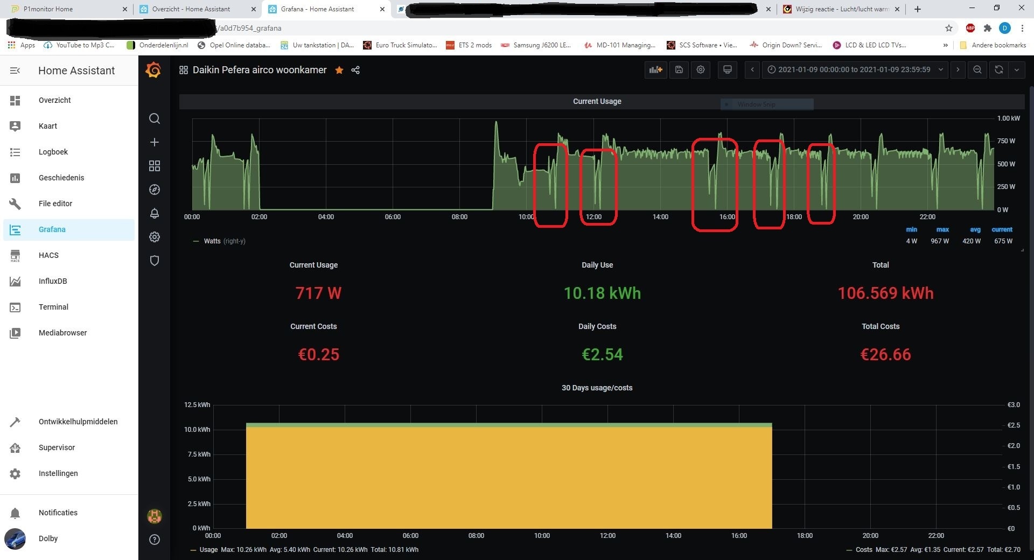
Task: Cycle view mode with monitor icon
Action: coord(728,69)
